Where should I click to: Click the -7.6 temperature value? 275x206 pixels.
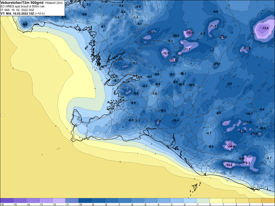121,6
